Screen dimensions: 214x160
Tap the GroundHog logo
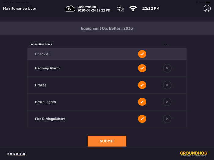click(194, 154)
